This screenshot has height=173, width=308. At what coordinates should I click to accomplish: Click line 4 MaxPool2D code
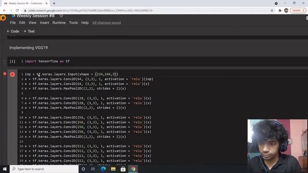[75, 88]
